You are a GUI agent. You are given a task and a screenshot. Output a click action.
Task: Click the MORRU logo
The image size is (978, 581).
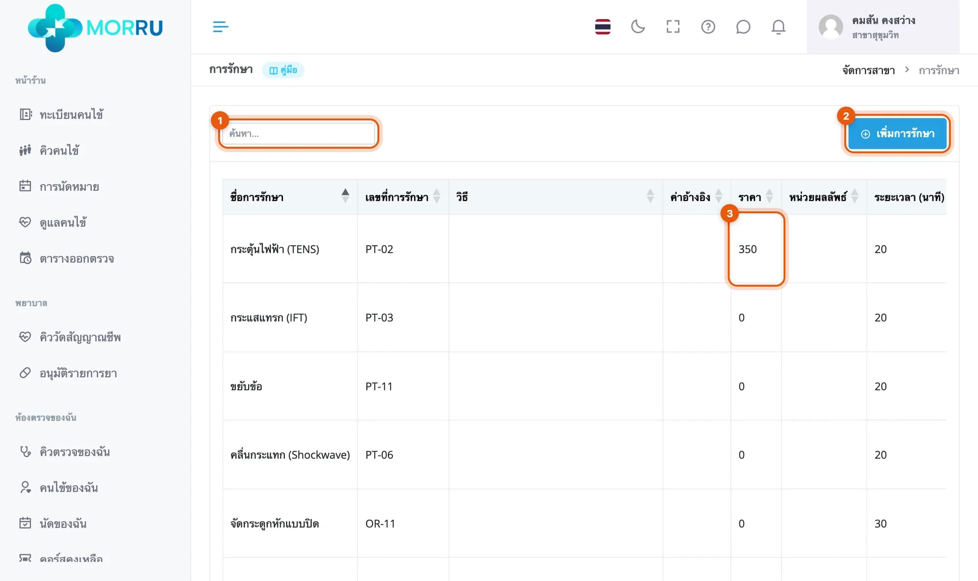pos(95,28)
